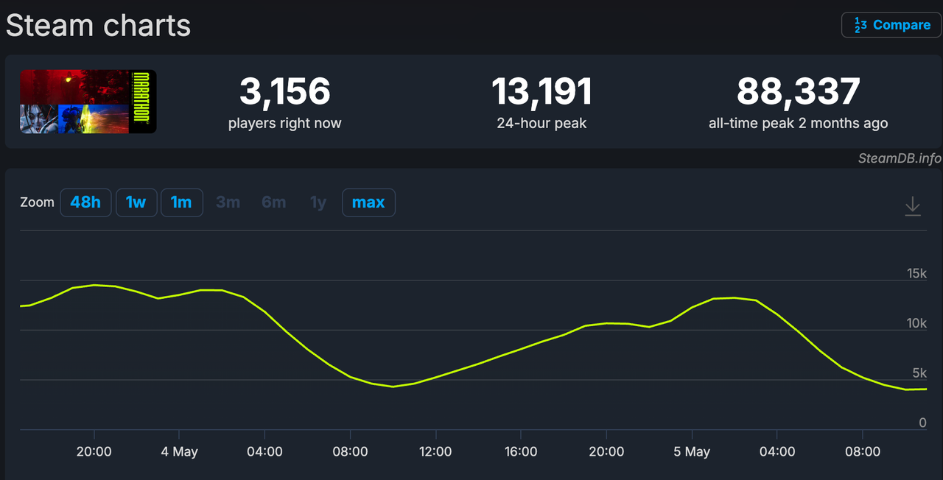This screenshot has width=943, height=480.
Task: Click 'all-time peak 2 months ago' text
Action: 799,123
